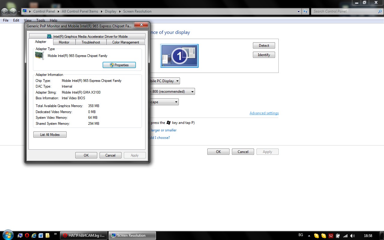
Task: Switch to the Troubleshoot tab
Action: (91, 42)
